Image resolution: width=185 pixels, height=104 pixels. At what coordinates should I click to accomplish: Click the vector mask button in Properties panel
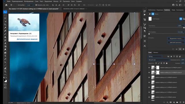coord(184,19)
